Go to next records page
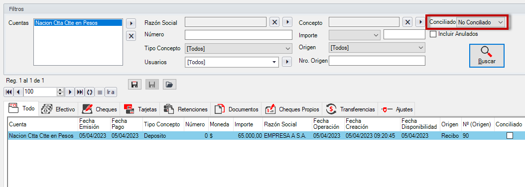 [x=70, y=92]
